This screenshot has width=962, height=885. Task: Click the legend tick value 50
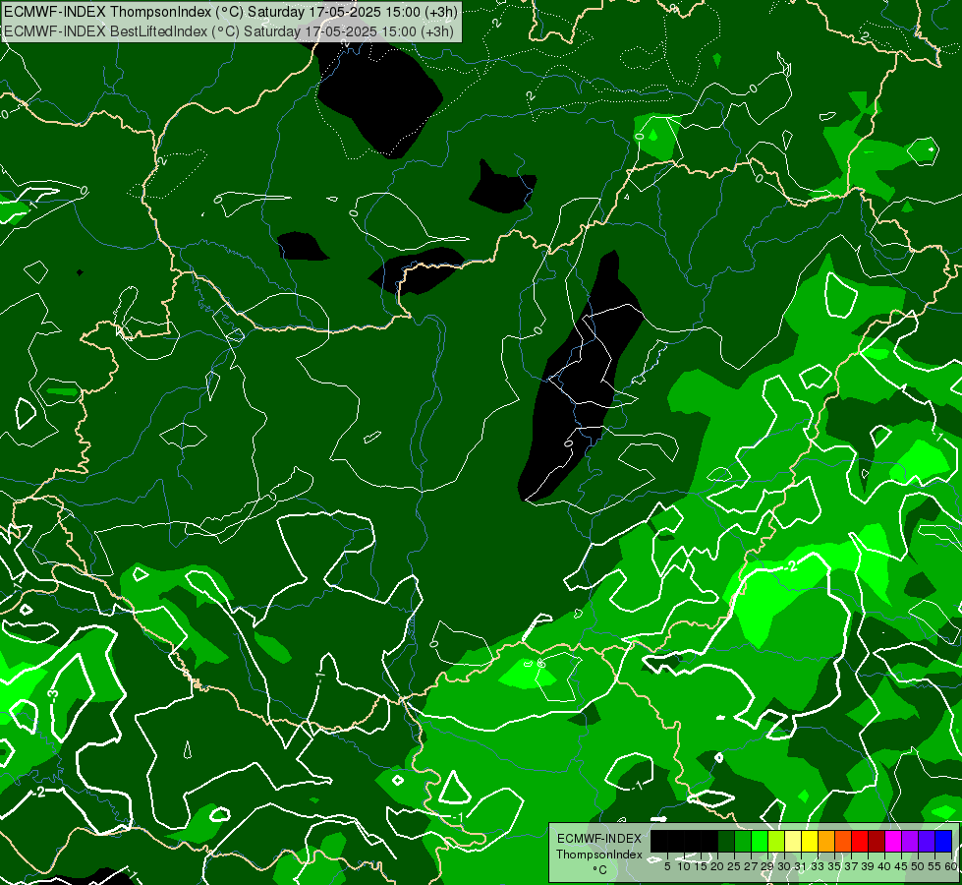[918, 866]
